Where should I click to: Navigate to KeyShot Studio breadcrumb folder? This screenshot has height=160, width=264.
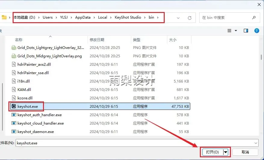click(x=128, y=17)
